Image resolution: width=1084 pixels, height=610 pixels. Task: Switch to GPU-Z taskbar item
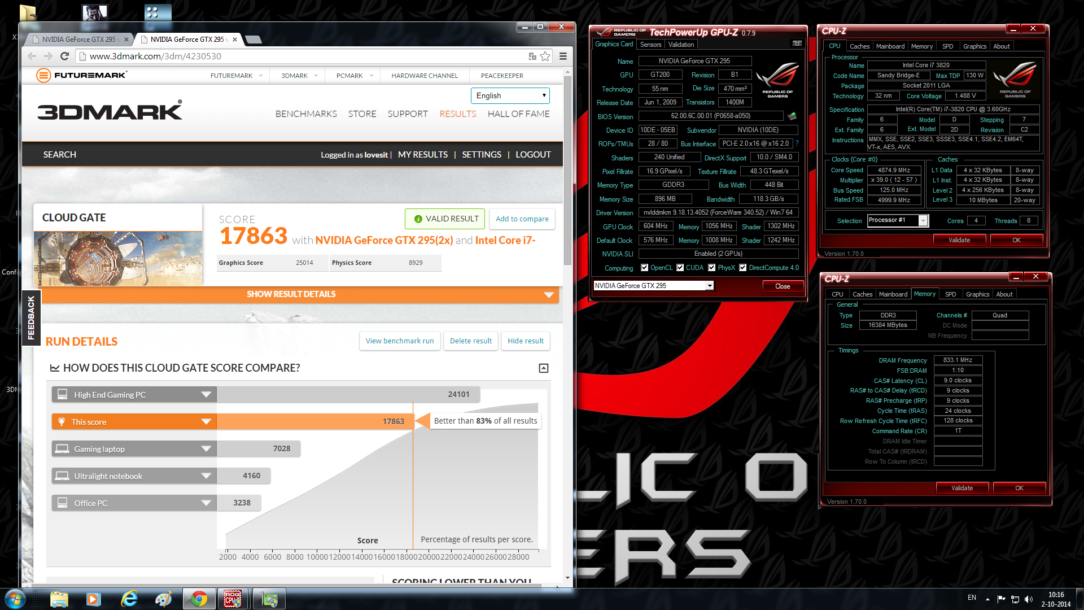pyautogui.click(x=269, y=599)
